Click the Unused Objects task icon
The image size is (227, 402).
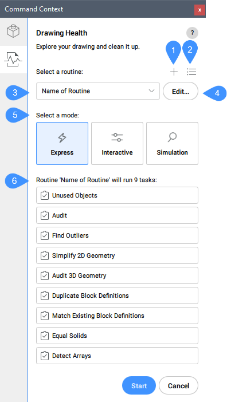(45, 195)
